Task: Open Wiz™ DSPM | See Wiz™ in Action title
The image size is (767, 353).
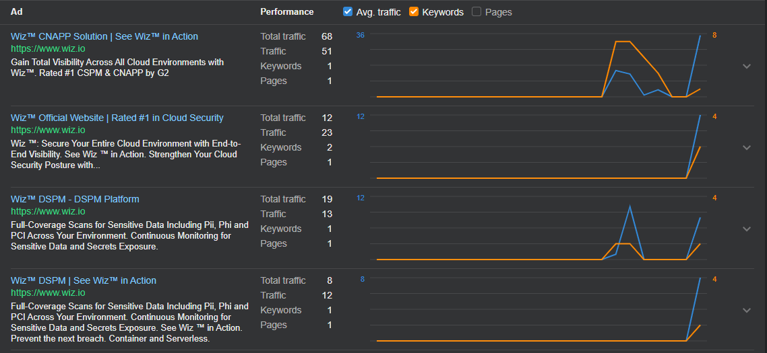Action: pos(84,280)
